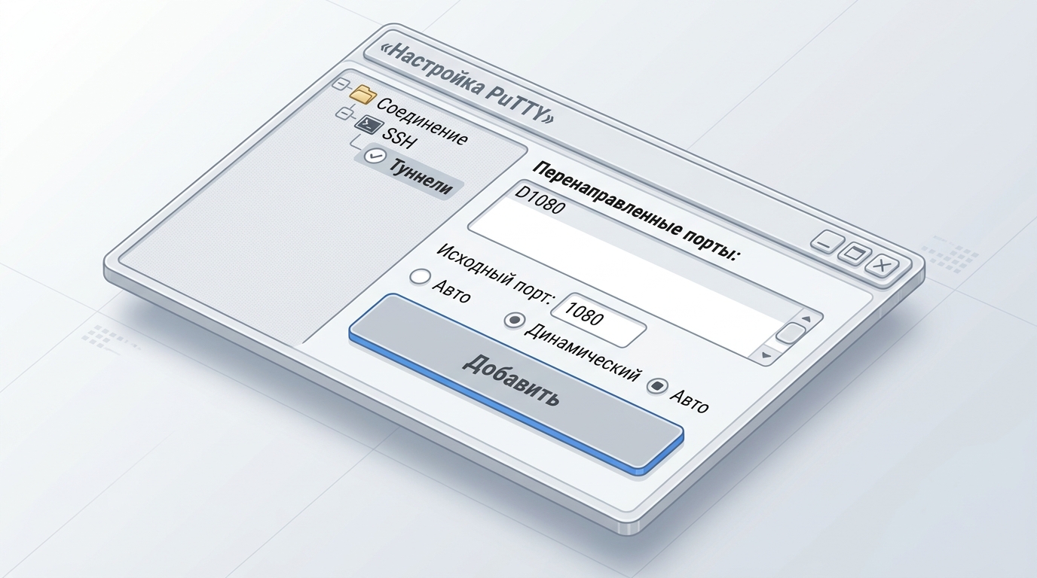Collapse the Соединение tree node box
Viewport: 1037px width, 578px height.
(x=340, y=82)
